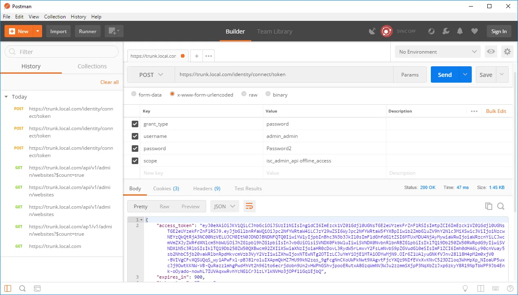Screen dimensions: 518x295
Task: Collapse the Today history group
Action: [6, 97]
